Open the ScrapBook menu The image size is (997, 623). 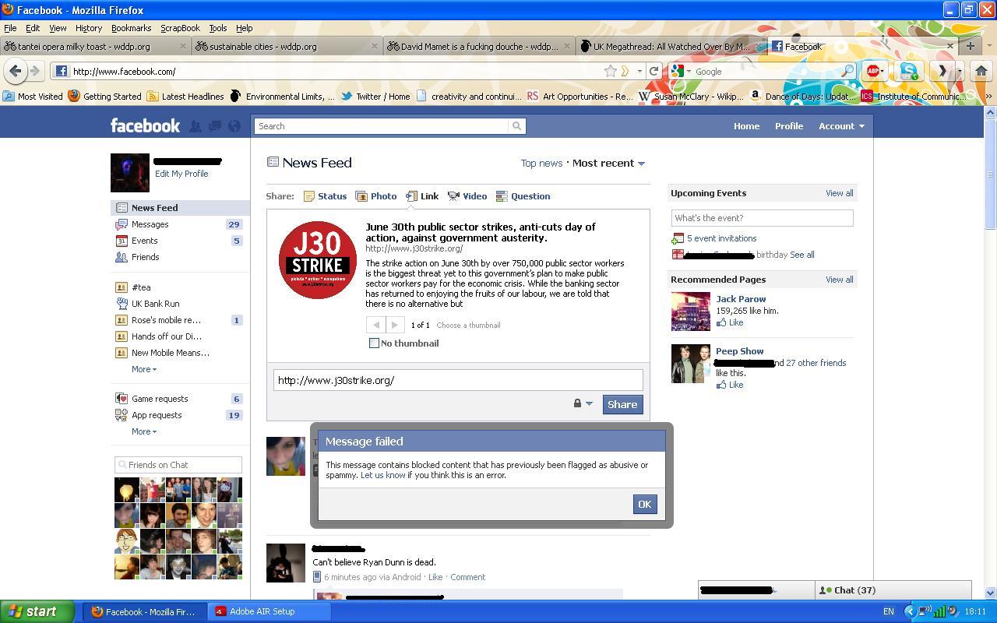pyautogui.click(x=180, y=28)
